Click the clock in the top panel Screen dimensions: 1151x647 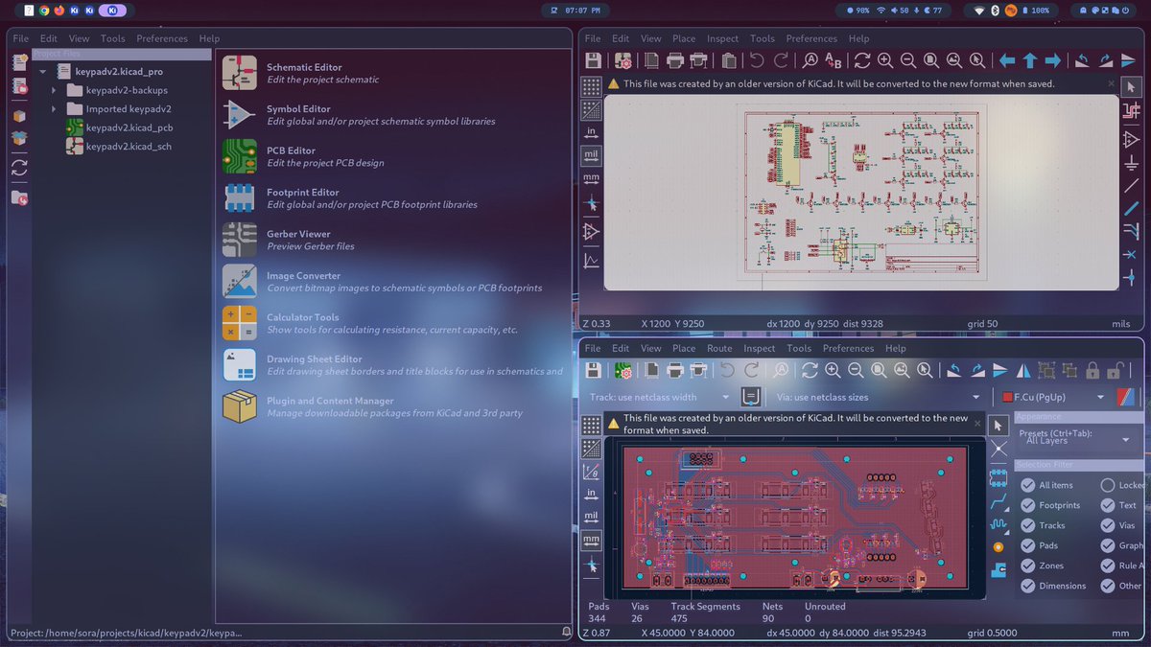pyautogui.click(x=575, y=10)
